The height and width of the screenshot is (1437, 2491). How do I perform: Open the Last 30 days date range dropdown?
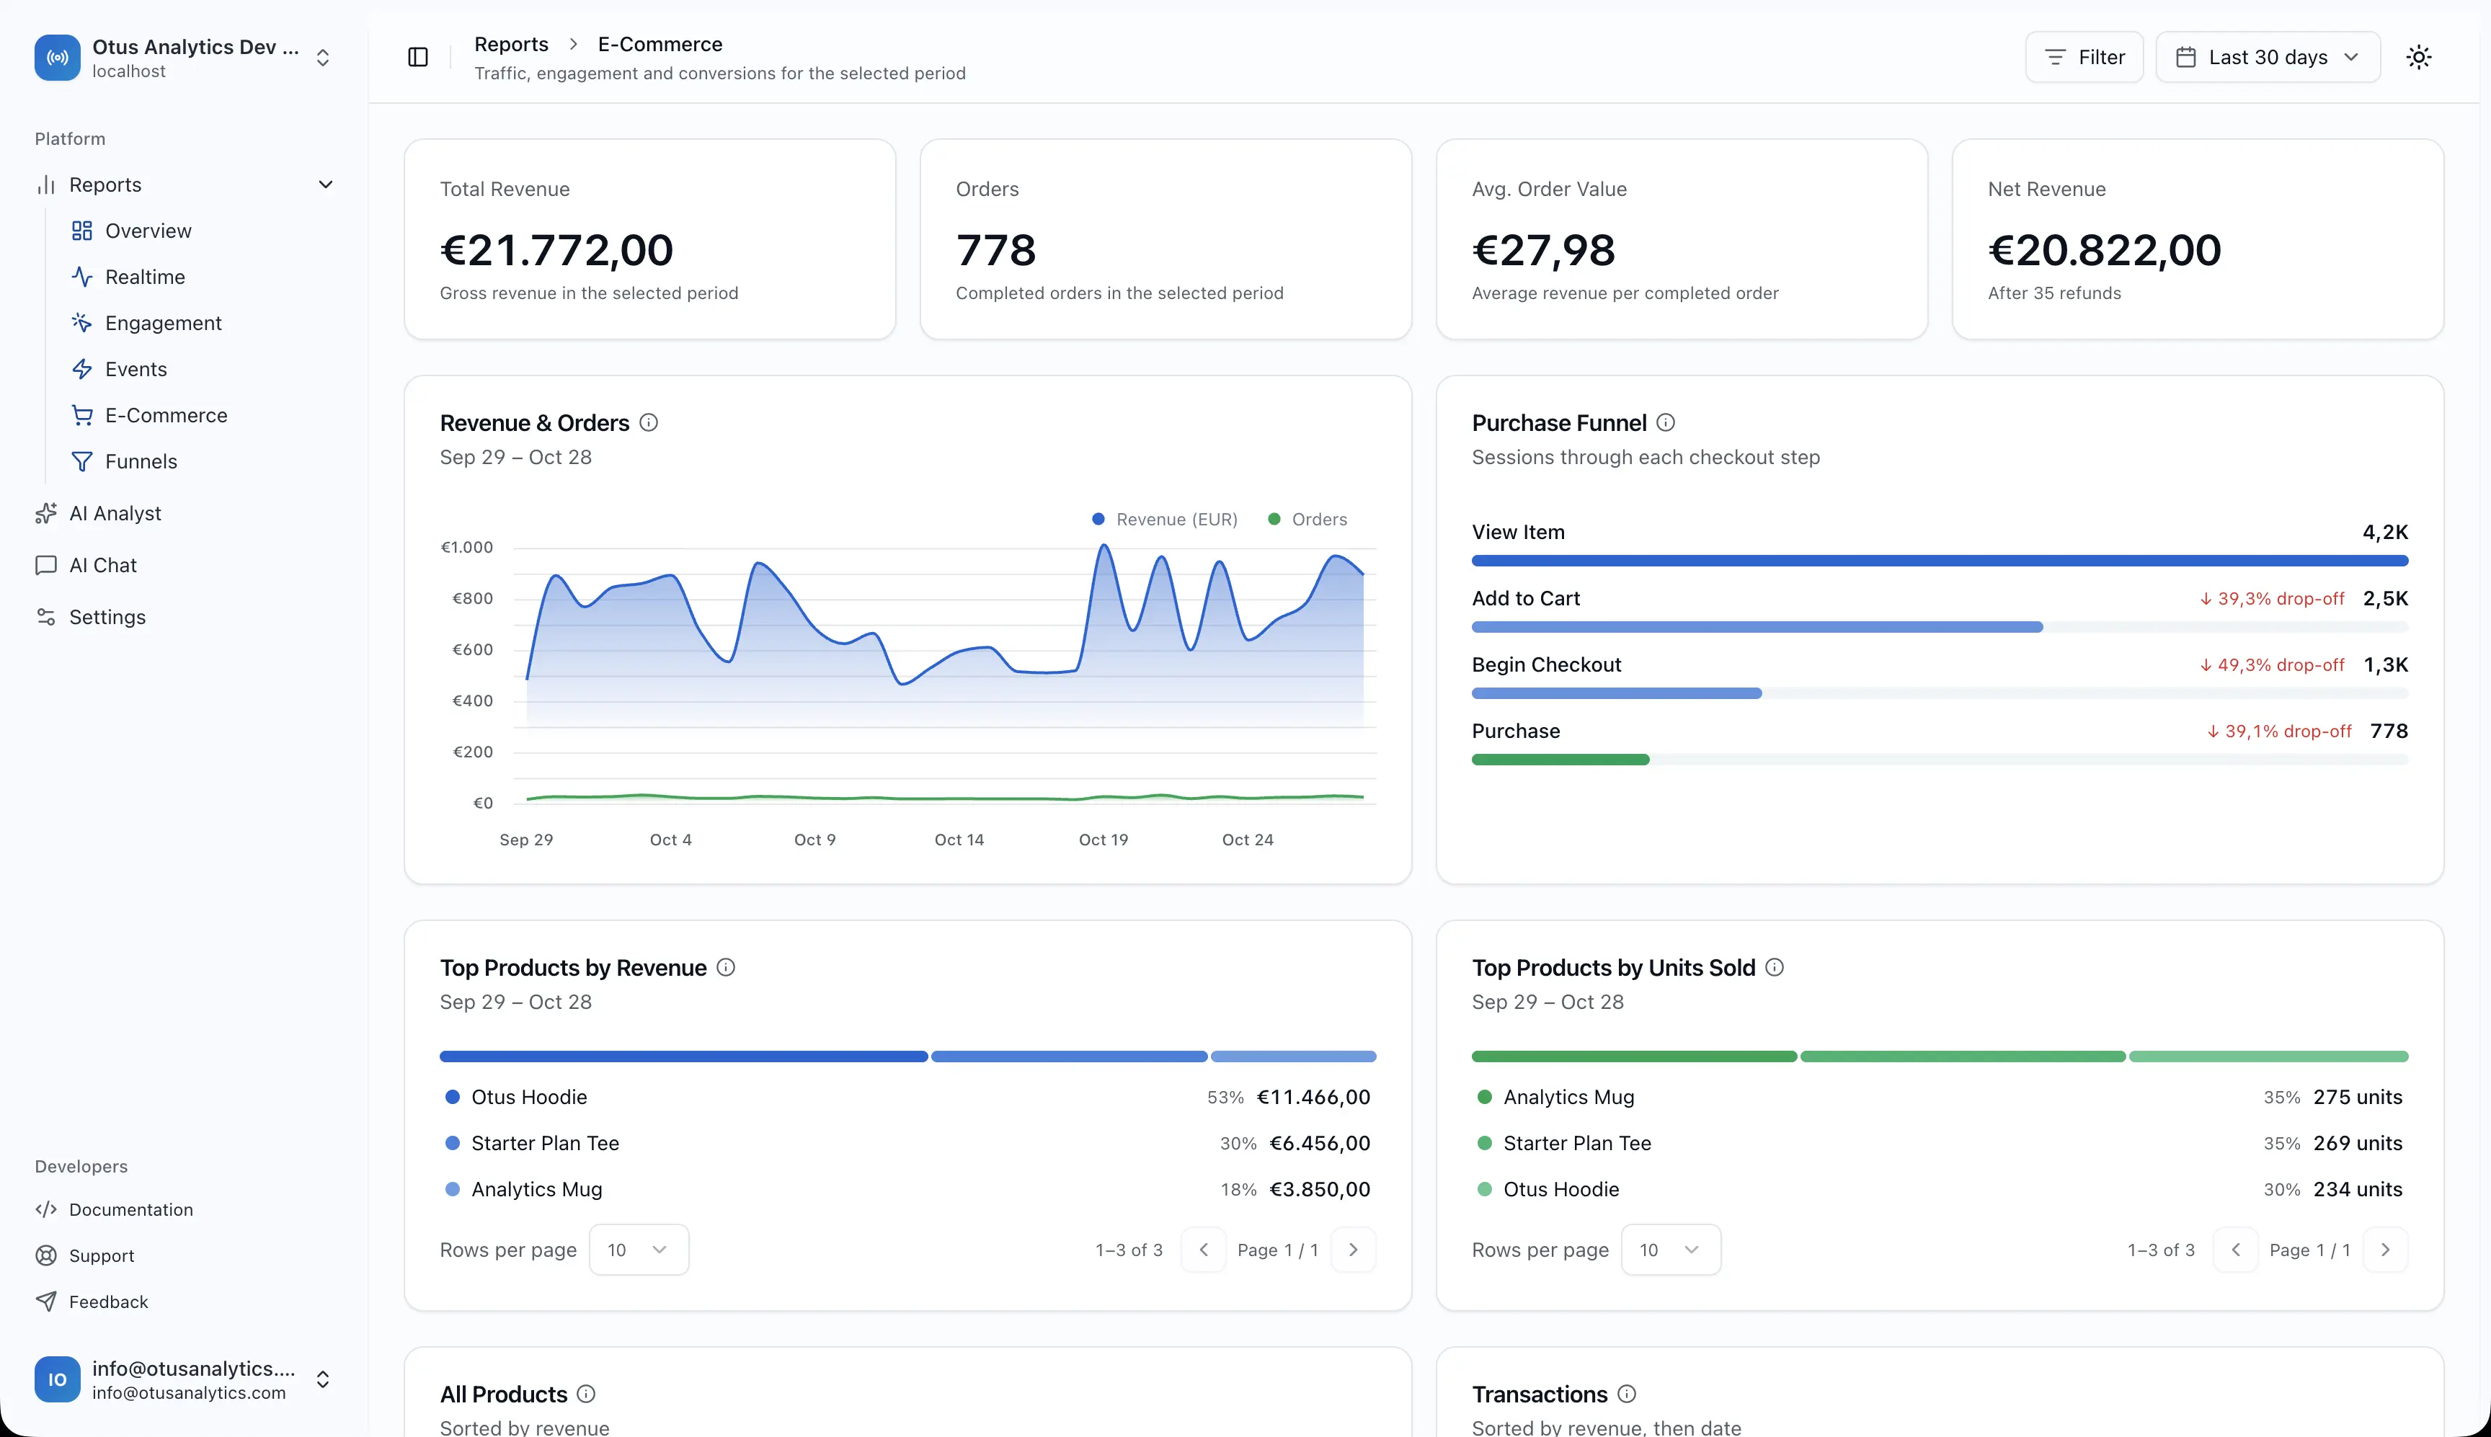click(2267, 57)
